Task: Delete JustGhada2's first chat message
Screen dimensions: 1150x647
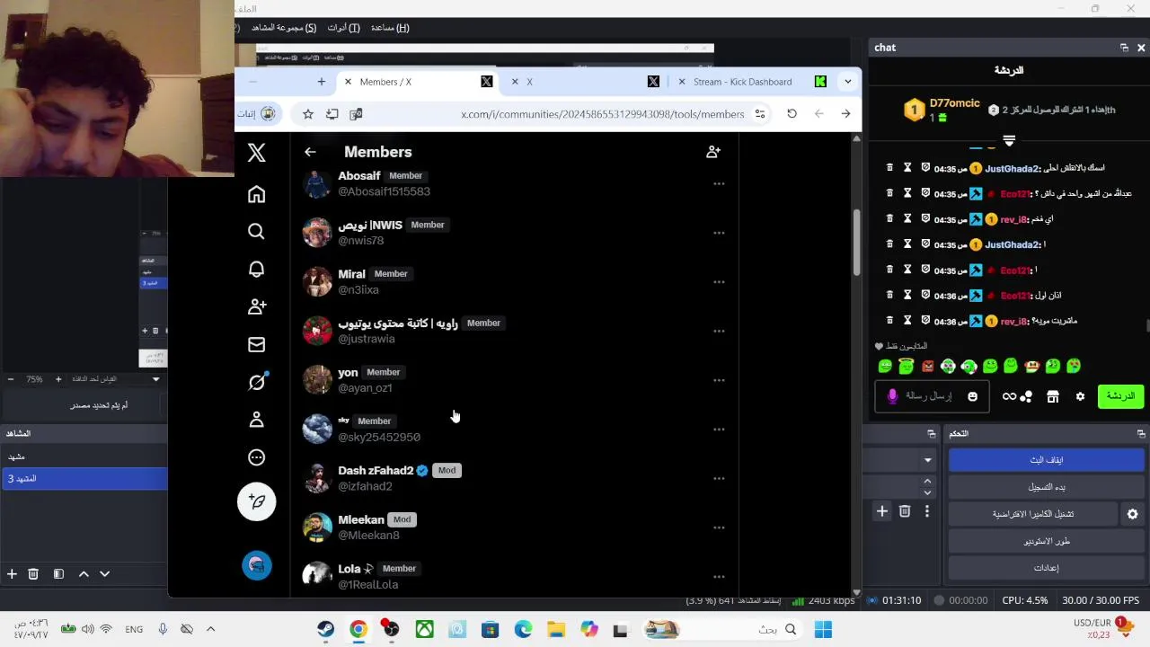Action: tap(889, 168)
